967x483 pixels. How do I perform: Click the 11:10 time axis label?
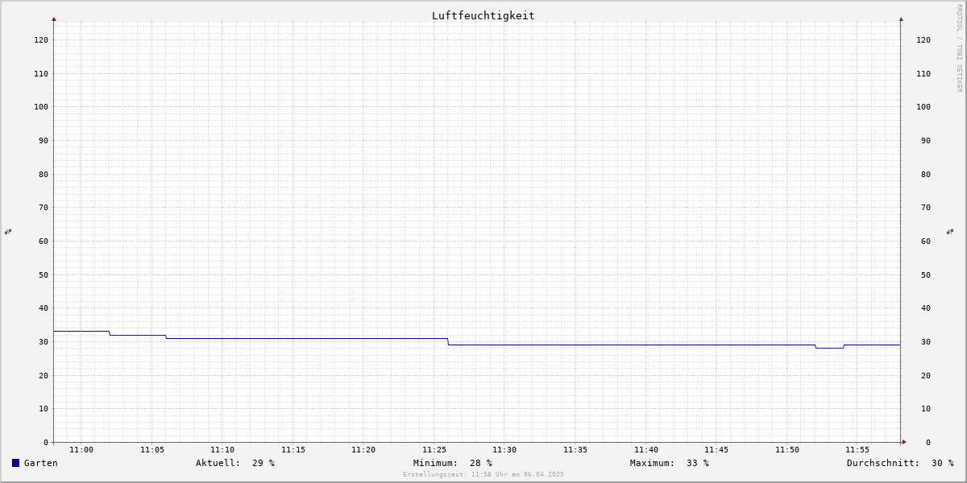[222, 450]
